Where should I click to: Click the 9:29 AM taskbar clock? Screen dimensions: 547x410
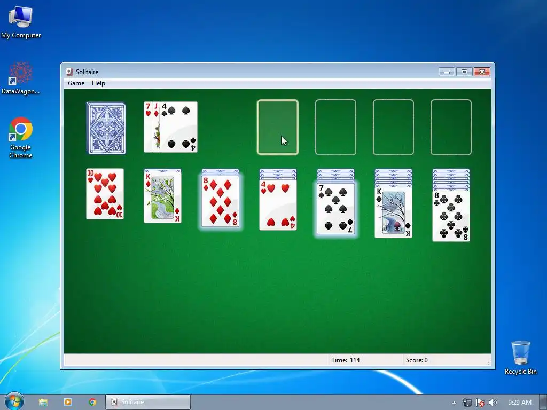point(520,403)
